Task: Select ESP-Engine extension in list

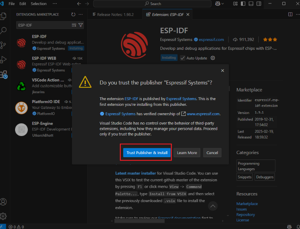Action: (41, 129)
